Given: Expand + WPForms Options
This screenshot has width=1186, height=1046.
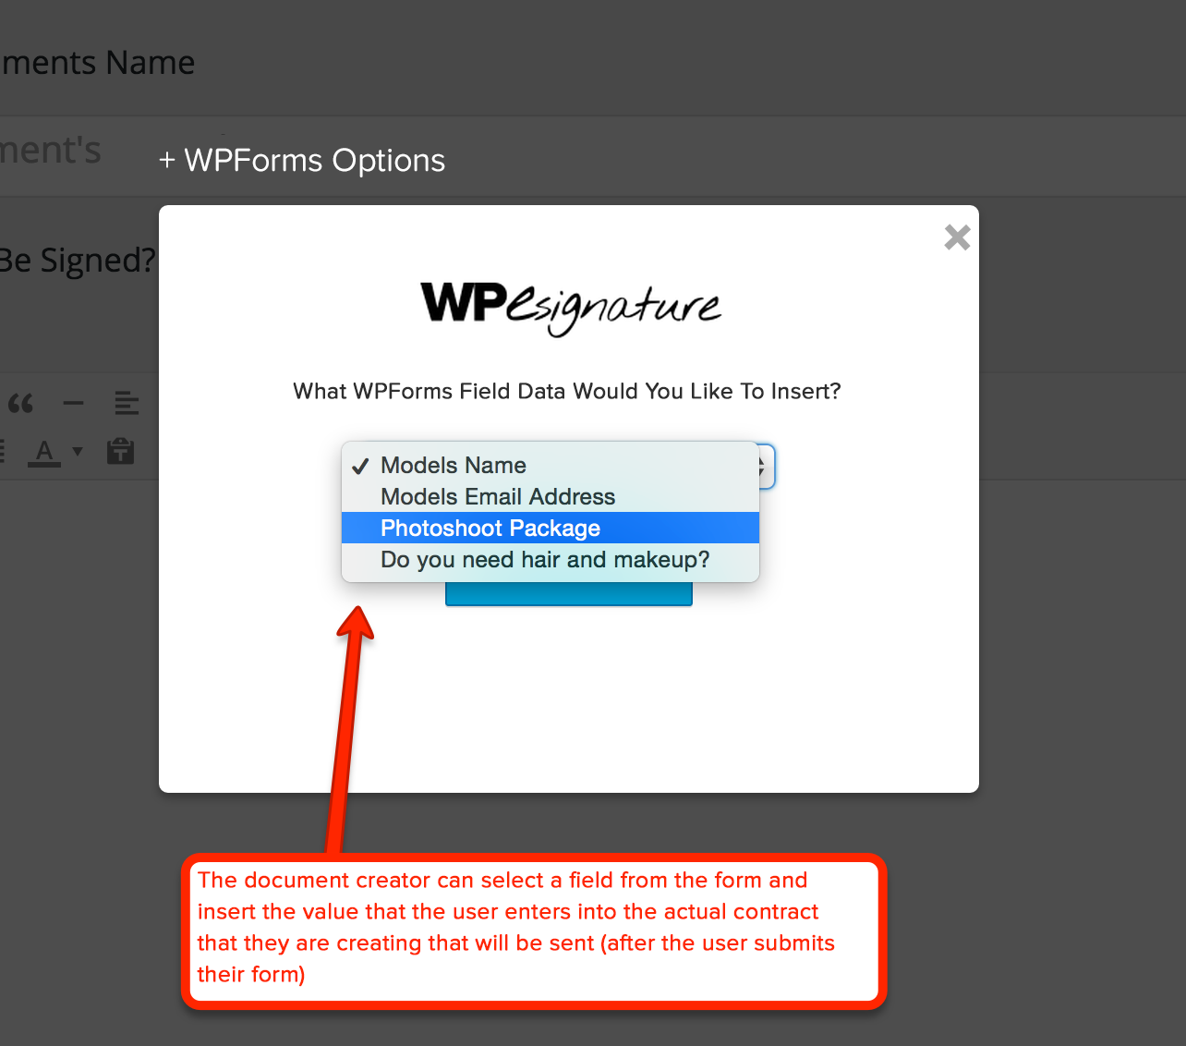Looking at the screenshot, I should point(302,161).
